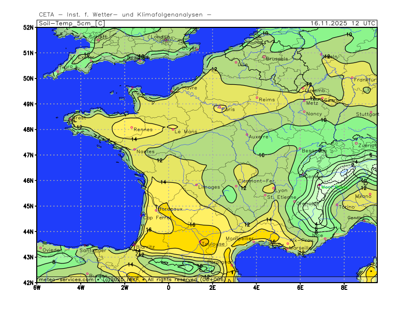414x310 pixels.
Task: Click the 2E longitude axis label
Action: click(x=212, y=288)
